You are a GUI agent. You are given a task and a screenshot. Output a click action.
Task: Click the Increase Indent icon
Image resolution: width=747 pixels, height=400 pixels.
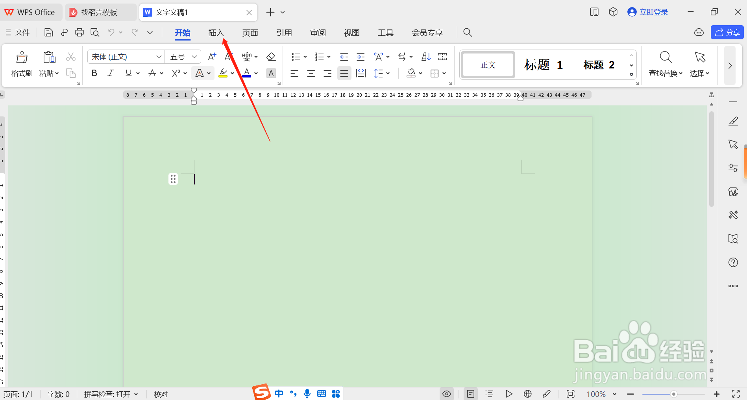[x=361, y=57]
